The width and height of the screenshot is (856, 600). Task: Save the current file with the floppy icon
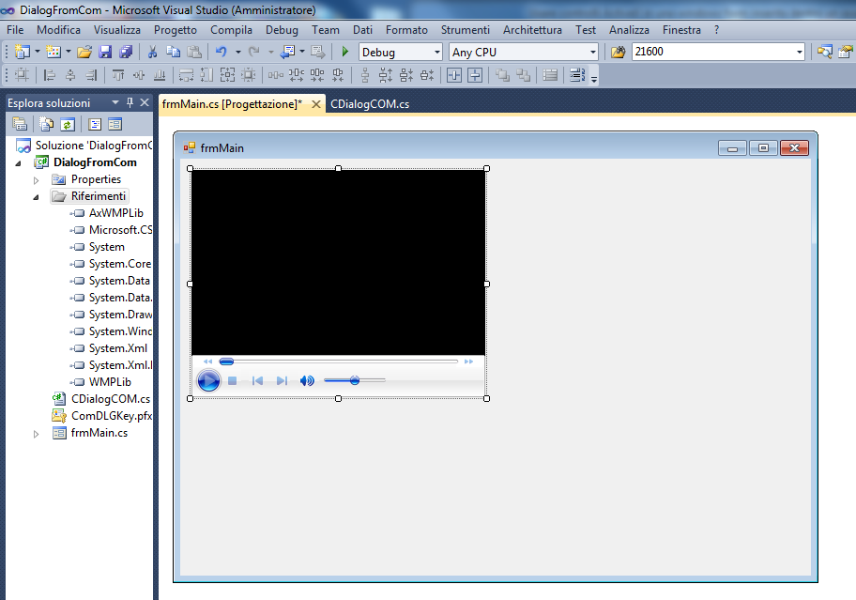pos(105,52)
